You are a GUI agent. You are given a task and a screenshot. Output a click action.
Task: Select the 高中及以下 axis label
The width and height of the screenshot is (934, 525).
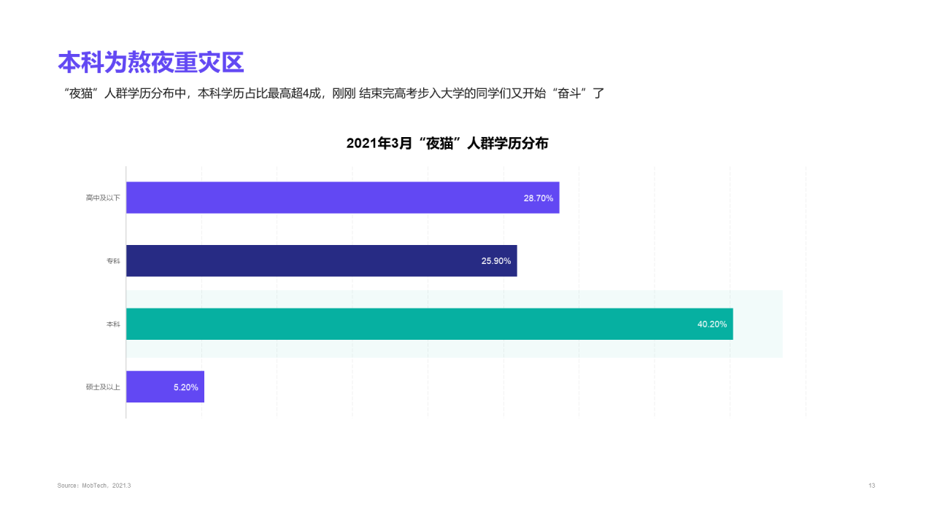tap(103, 198)
